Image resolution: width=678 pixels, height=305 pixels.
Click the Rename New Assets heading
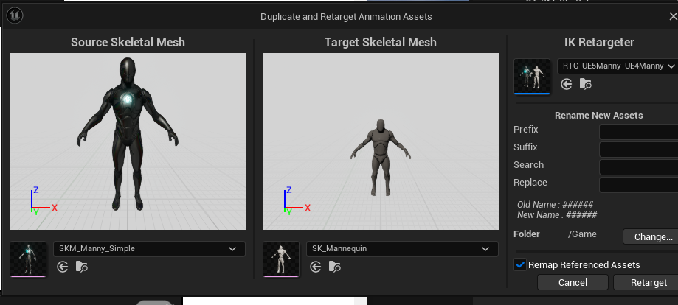click(x=599, y=116)
